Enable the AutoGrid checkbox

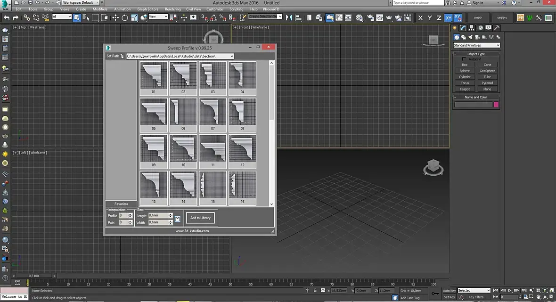point(464,59)
